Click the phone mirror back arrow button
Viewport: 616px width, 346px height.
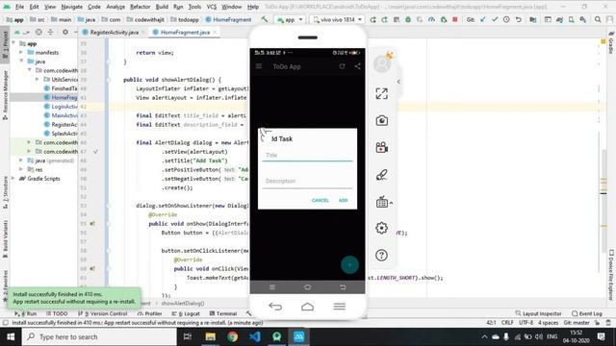275,307
